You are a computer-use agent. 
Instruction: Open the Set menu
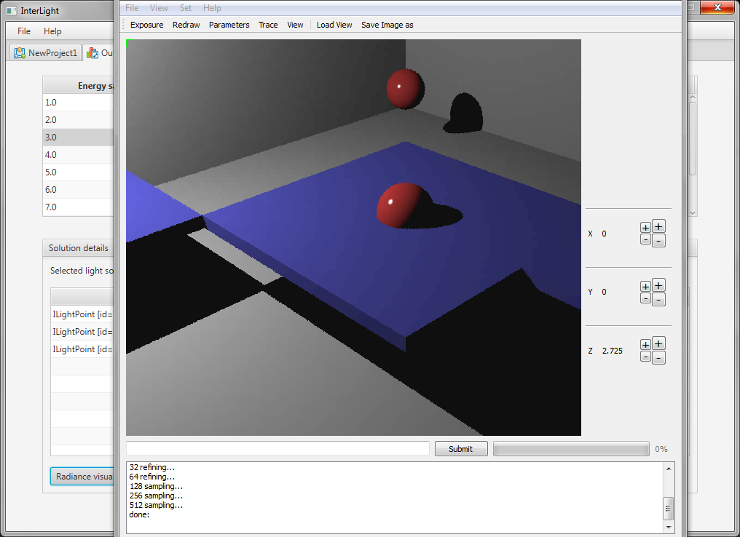[x=186, y=8]
